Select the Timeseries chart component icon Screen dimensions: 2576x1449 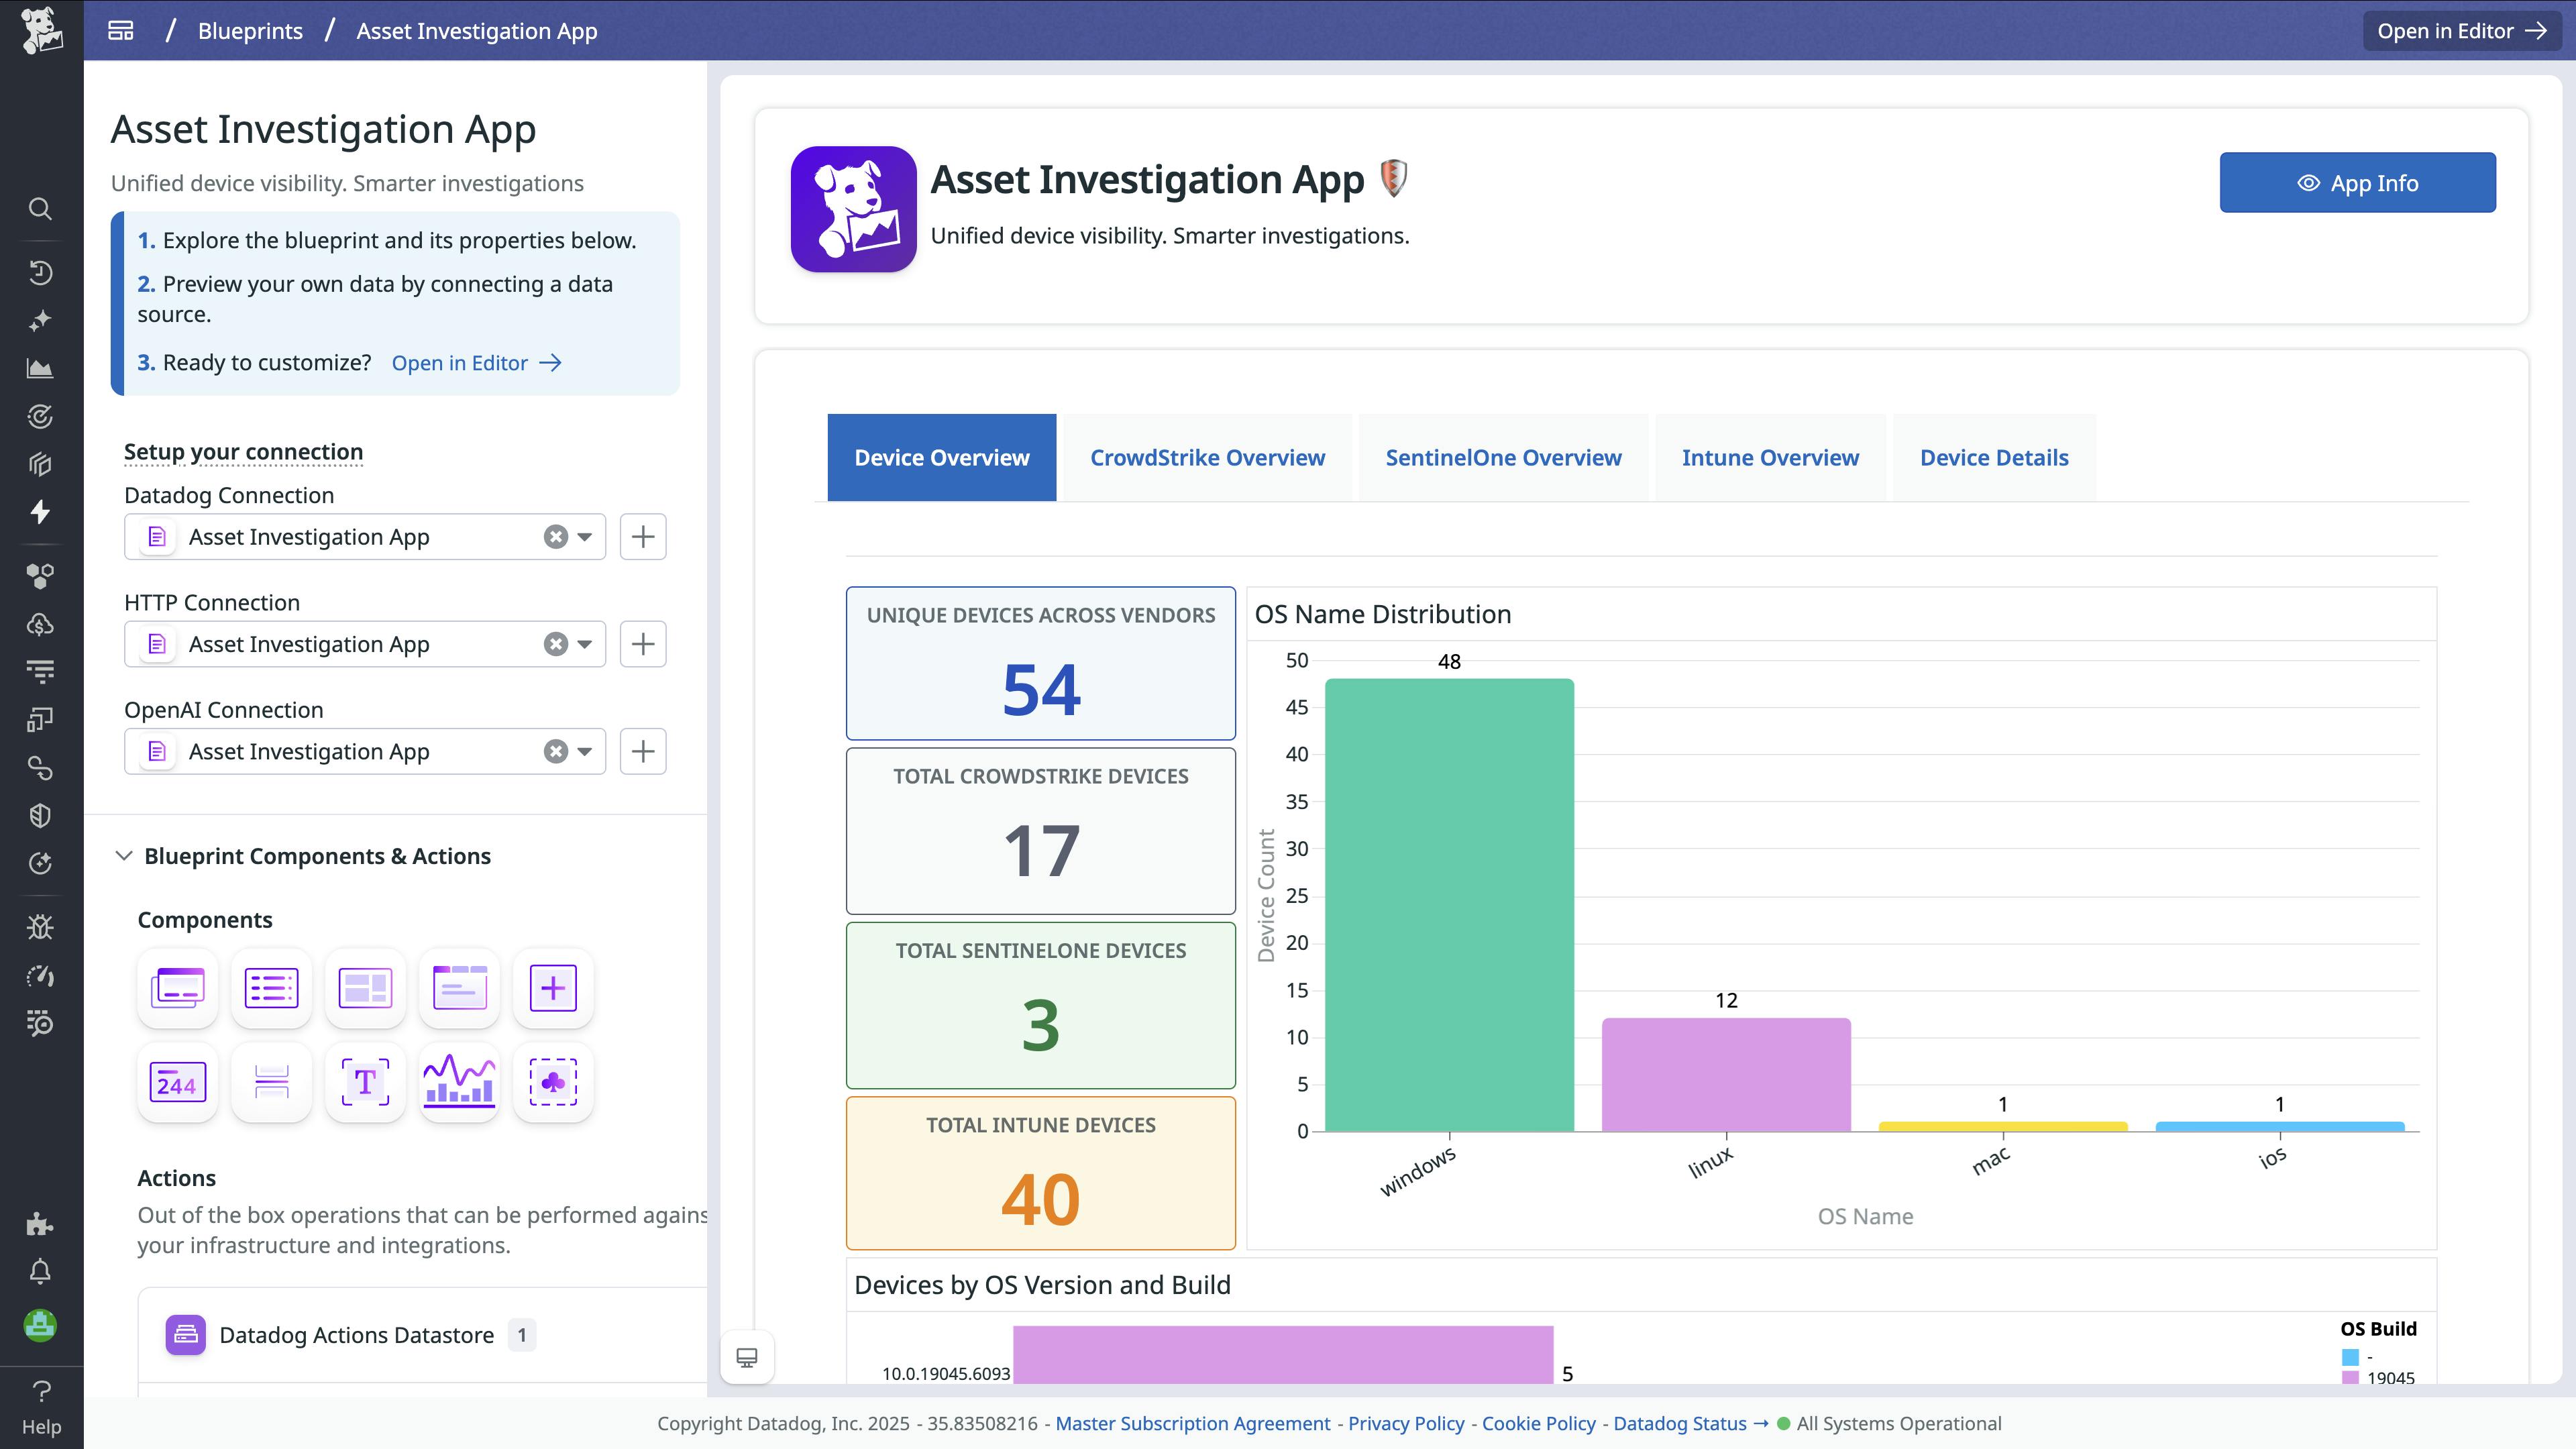point(459,1082)
